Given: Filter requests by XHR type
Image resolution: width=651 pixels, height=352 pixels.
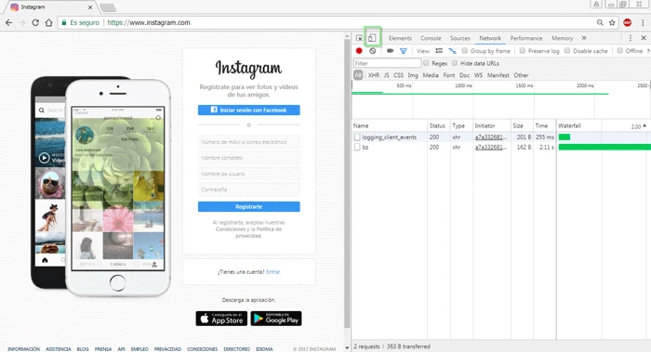Looking at the screenshot, I should pyautogui.click(x=374, y=75).
